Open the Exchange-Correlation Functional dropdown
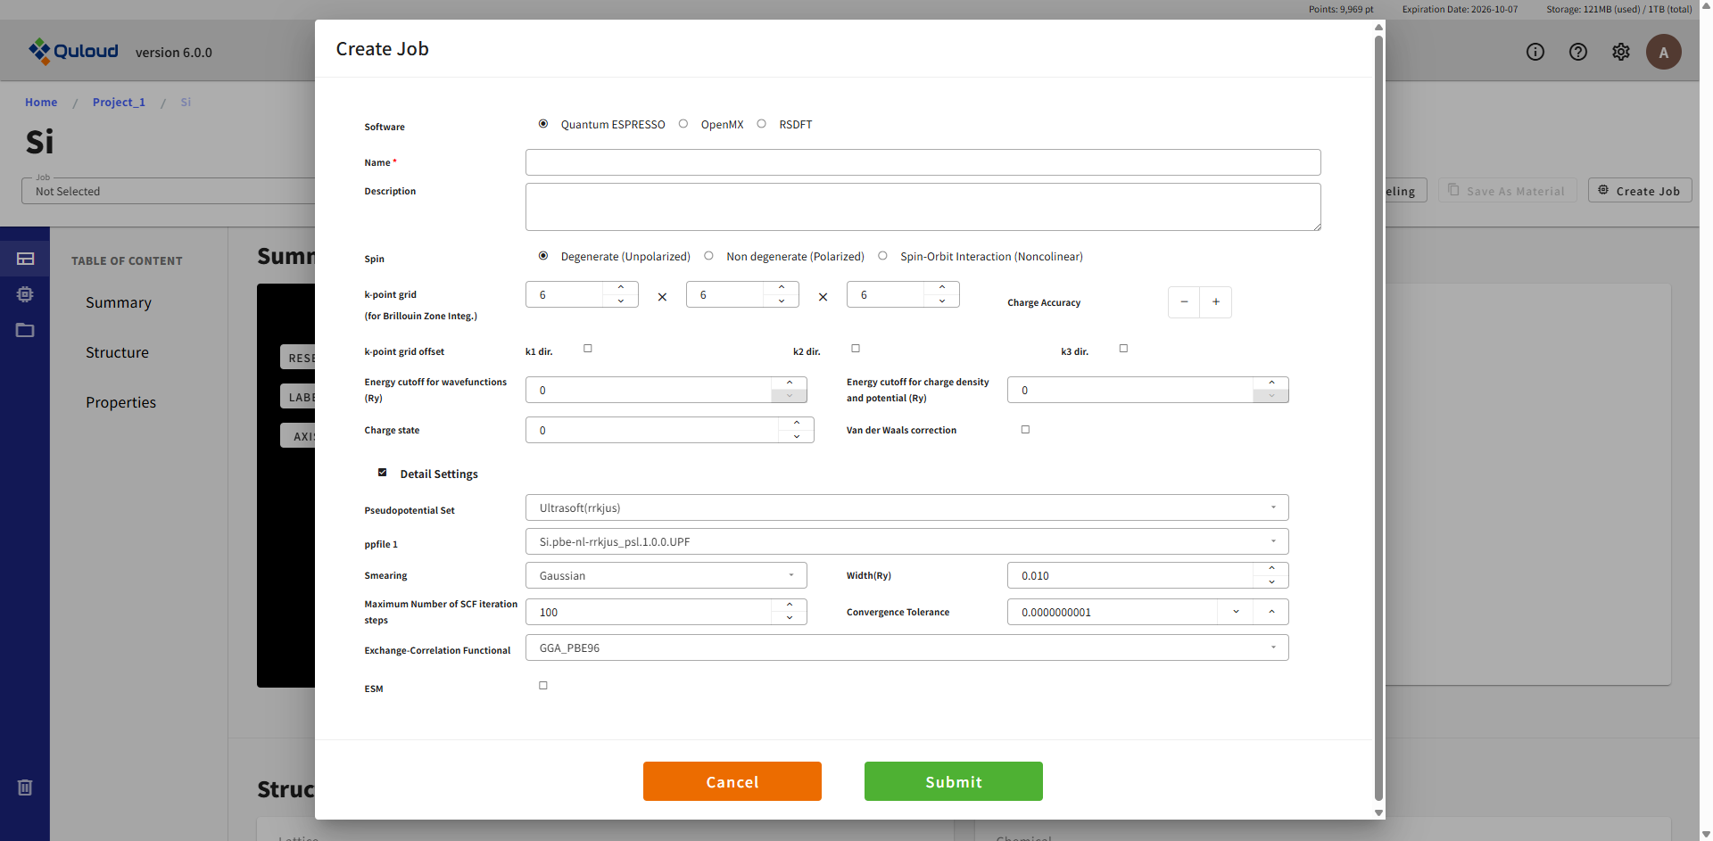 tap(906, 647)
